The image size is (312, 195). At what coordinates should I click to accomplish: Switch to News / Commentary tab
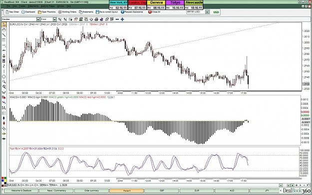56,191
